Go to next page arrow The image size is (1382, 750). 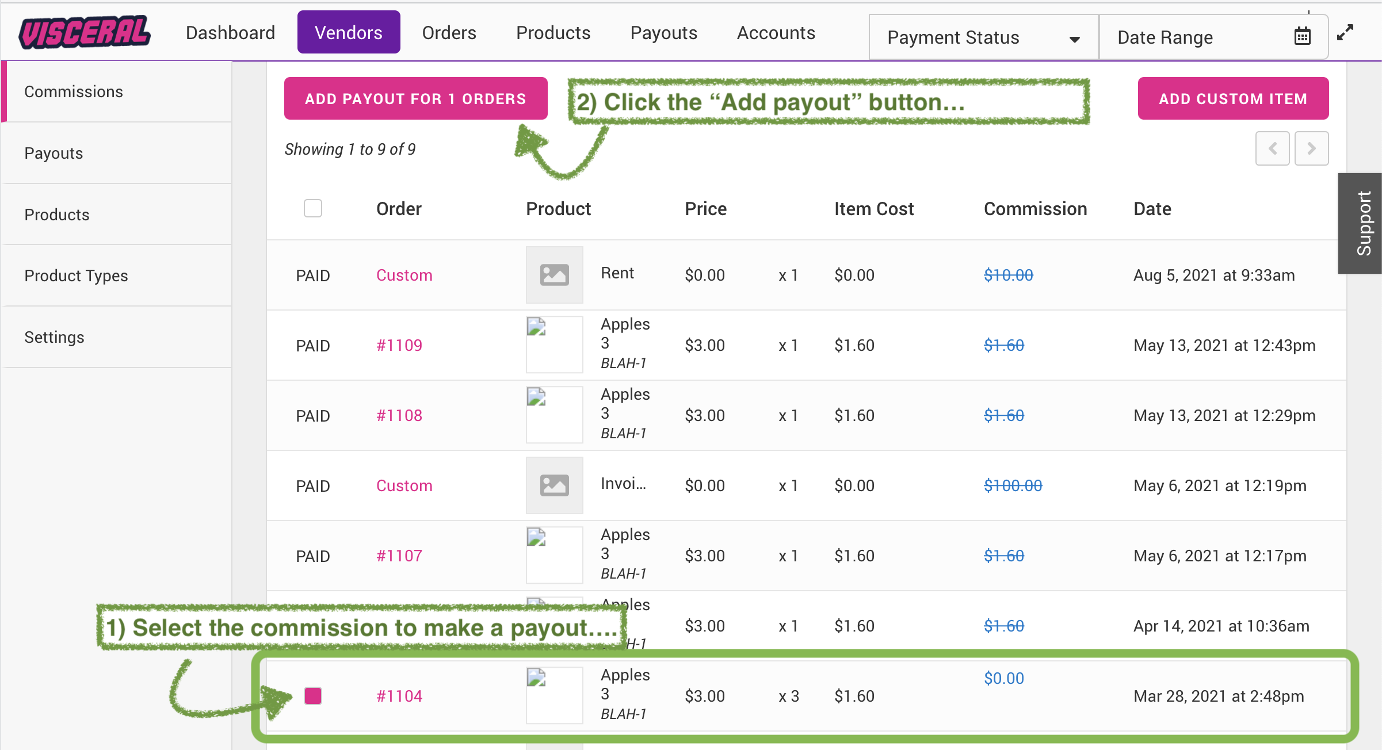click(x=1311, y=148)
